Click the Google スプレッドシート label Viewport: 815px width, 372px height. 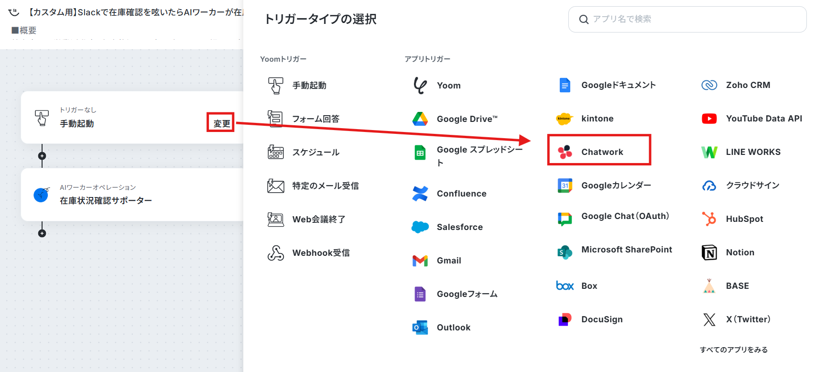[480, 156]
